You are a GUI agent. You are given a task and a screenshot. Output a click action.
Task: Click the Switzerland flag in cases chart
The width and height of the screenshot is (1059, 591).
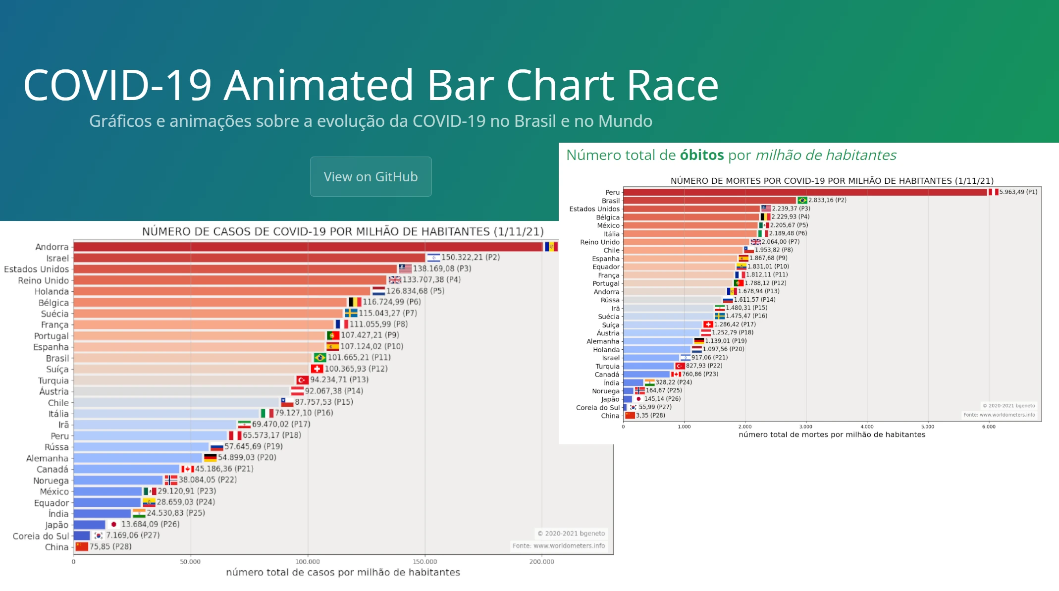pyautogui.click(x=317, y=369)
